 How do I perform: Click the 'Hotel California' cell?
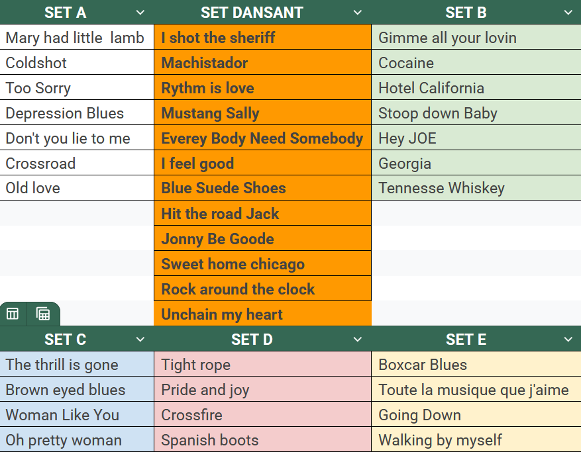pos(476,88)
